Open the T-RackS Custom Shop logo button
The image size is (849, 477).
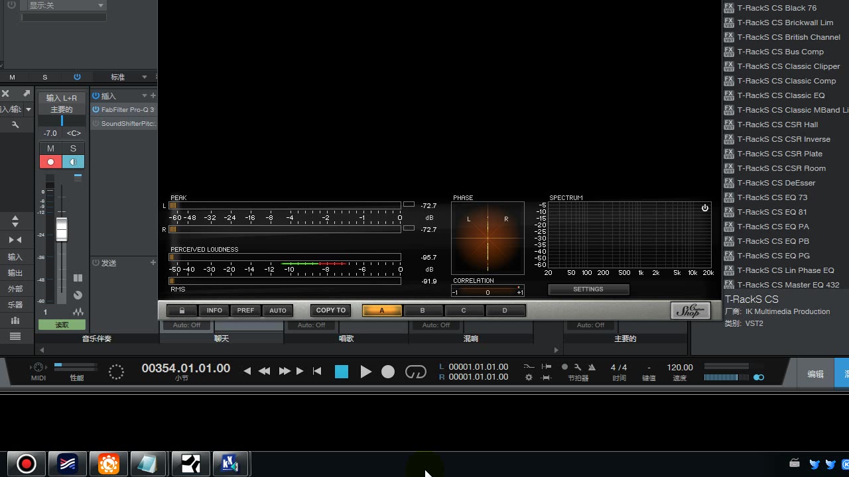click(690, 310)
